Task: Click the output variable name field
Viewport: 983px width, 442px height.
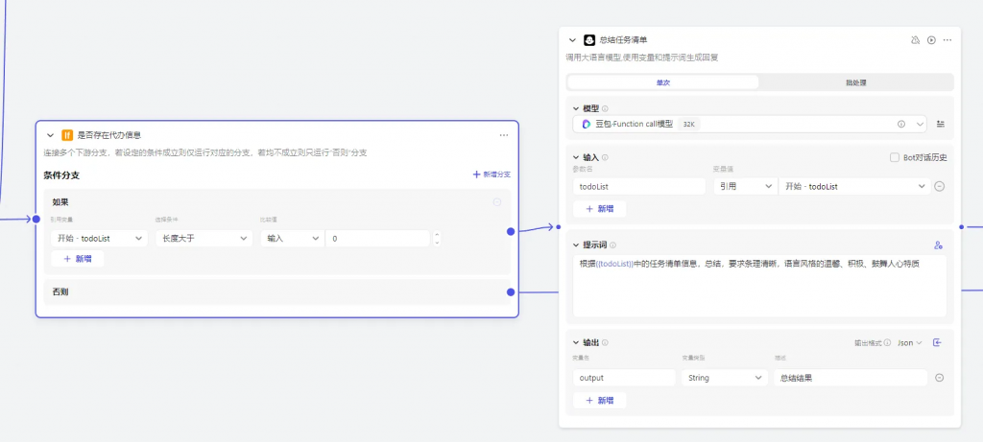Action: (x=624, y=378)
